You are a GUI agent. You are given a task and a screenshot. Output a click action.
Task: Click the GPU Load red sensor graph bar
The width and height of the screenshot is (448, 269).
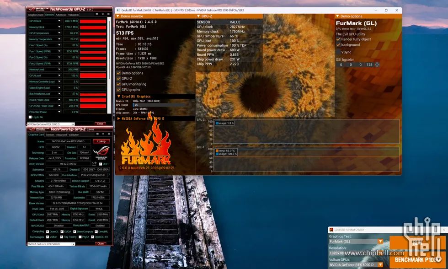click(93, 75)
